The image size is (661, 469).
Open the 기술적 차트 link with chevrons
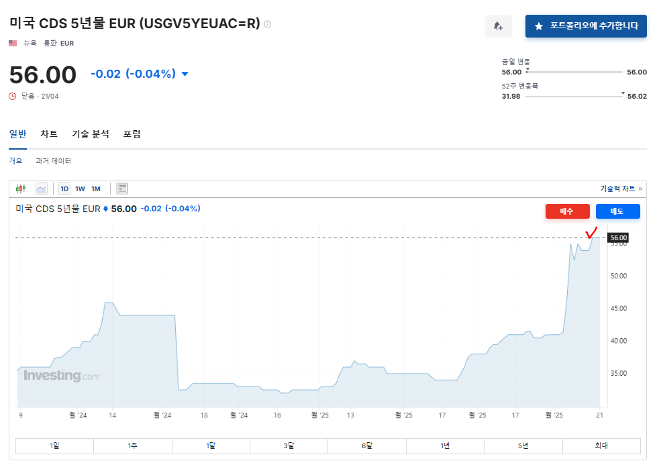click(x=621, y=189)
